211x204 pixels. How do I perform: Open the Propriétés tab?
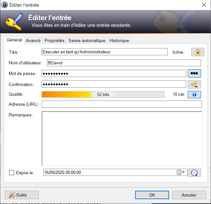pyautogui.click(x=55, y=40)
